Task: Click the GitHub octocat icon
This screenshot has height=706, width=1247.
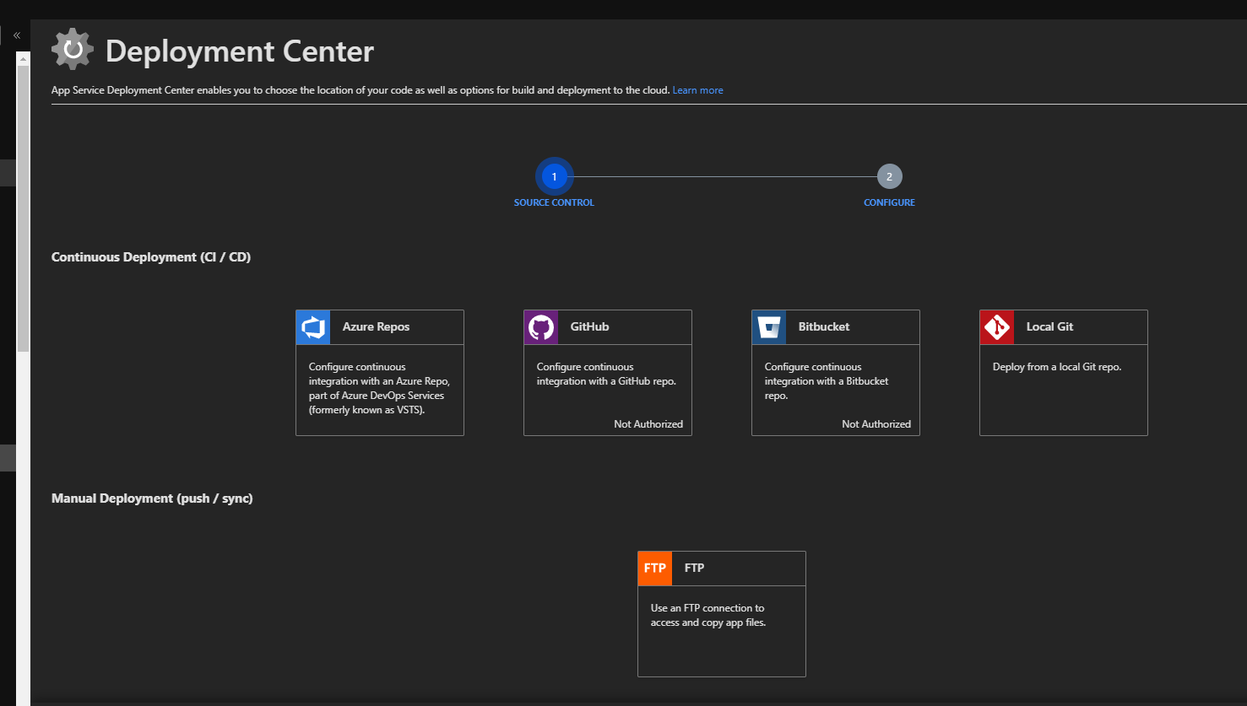Action: pyautogui.click(x=541, y=327)
